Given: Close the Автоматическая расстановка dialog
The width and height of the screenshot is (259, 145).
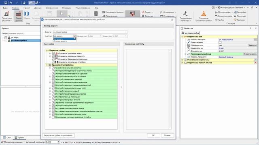Looking at the screenshot, I should [172, 20].
